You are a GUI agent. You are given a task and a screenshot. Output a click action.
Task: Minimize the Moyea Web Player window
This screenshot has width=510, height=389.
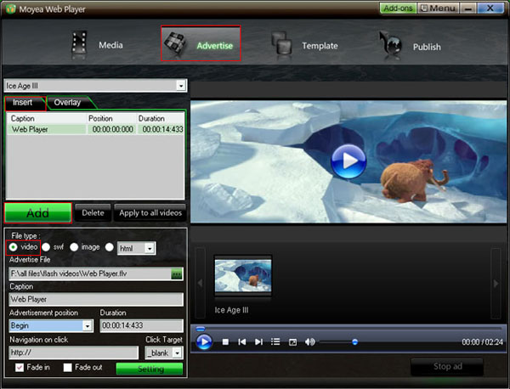(468, 8)
